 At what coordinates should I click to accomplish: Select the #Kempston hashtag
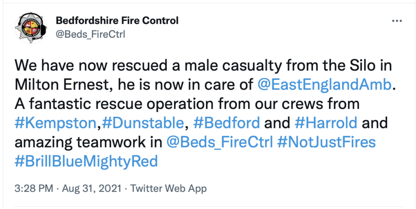coord(55,123)
